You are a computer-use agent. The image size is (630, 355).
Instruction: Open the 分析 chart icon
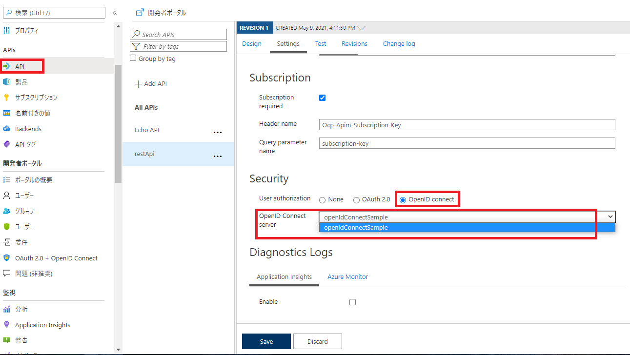[x=7, y=309]
